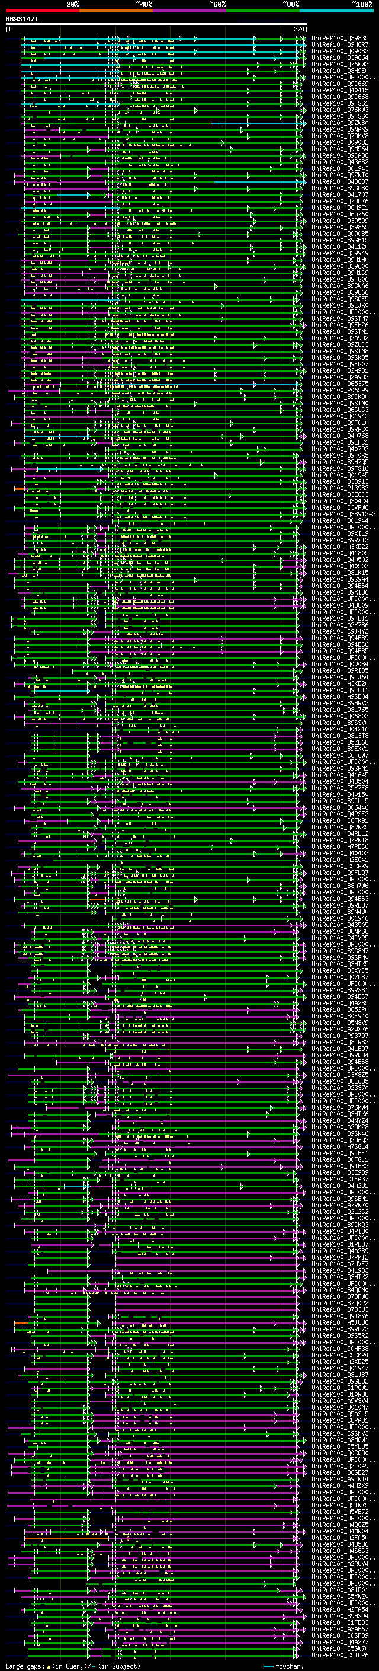The width and height of the screenshot is (379, 1671).
Task: Click the white query sequence bar
Action: pyautogui.click(x=156, y=25)
